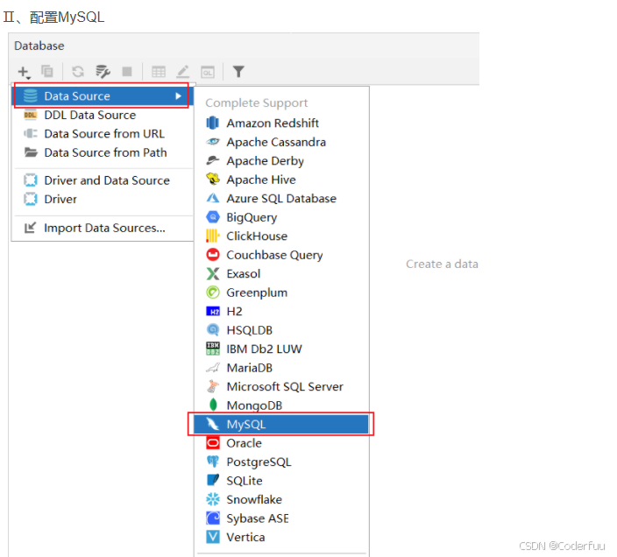Choose Data Source from Path

[x=103, y=152]
